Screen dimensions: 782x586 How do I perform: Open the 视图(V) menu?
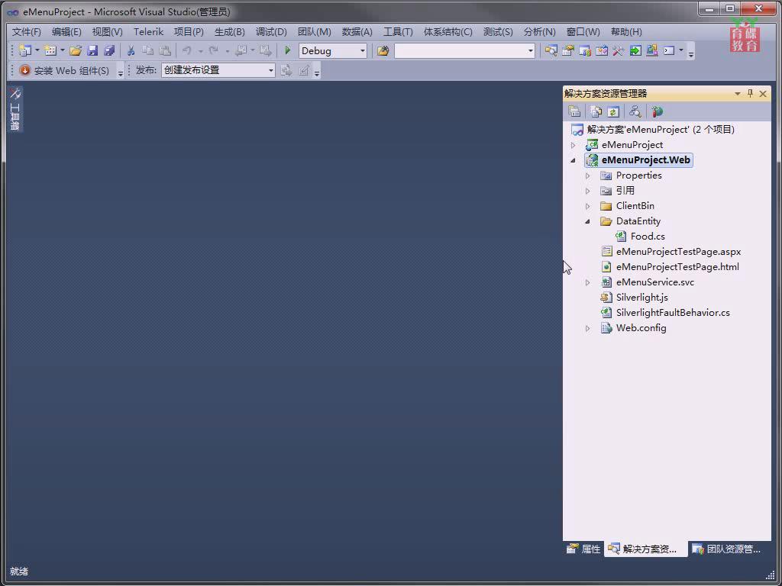(107, 32)
